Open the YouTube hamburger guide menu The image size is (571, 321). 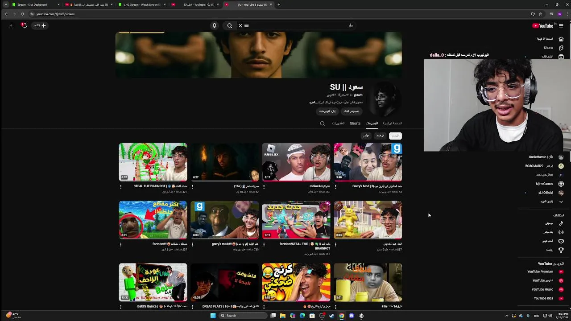(x=561, y=25)
